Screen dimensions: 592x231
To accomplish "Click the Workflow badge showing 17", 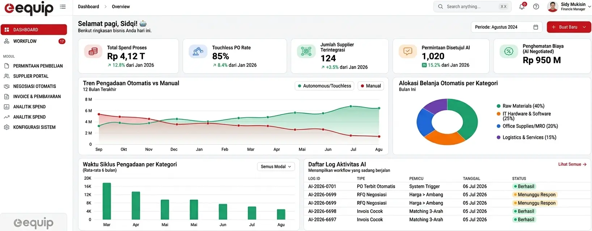I will click(x=62, y=41).
